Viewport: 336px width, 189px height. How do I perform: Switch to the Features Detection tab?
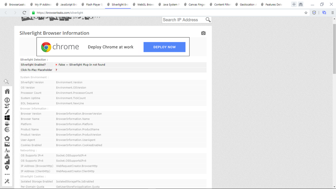coord(271,4)
